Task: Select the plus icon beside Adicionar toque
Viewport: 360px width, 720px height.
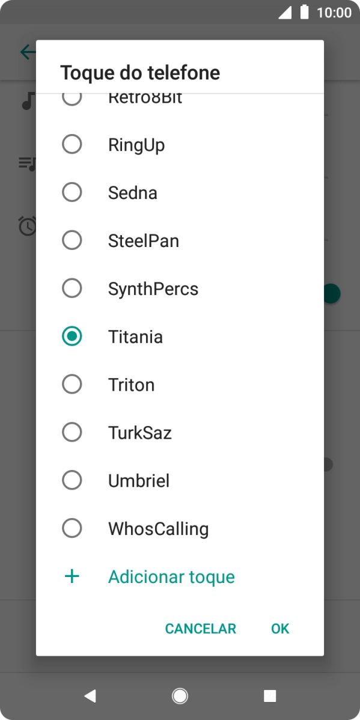Action: point(72,576)
